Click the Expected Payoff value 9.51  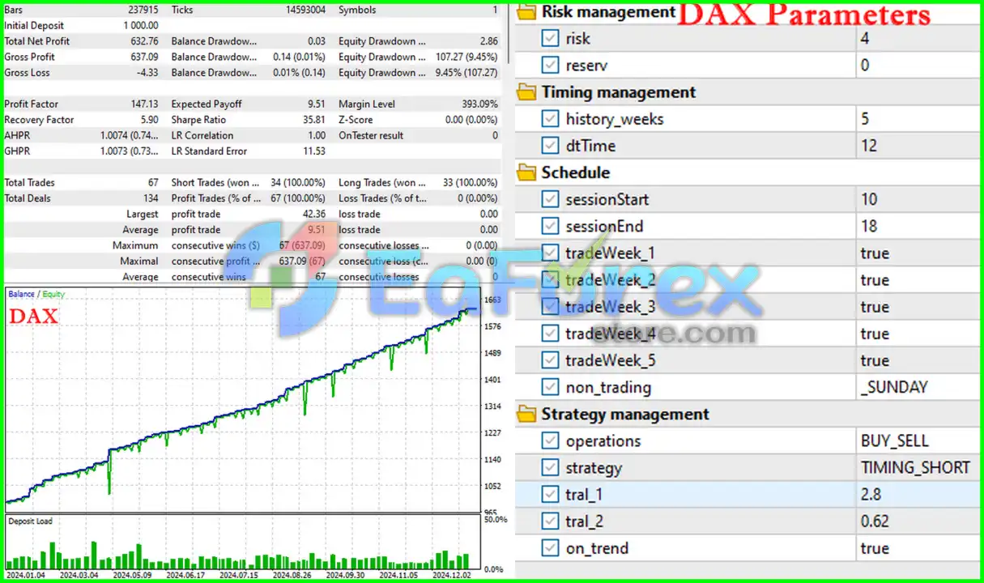[x=316, y=104]
